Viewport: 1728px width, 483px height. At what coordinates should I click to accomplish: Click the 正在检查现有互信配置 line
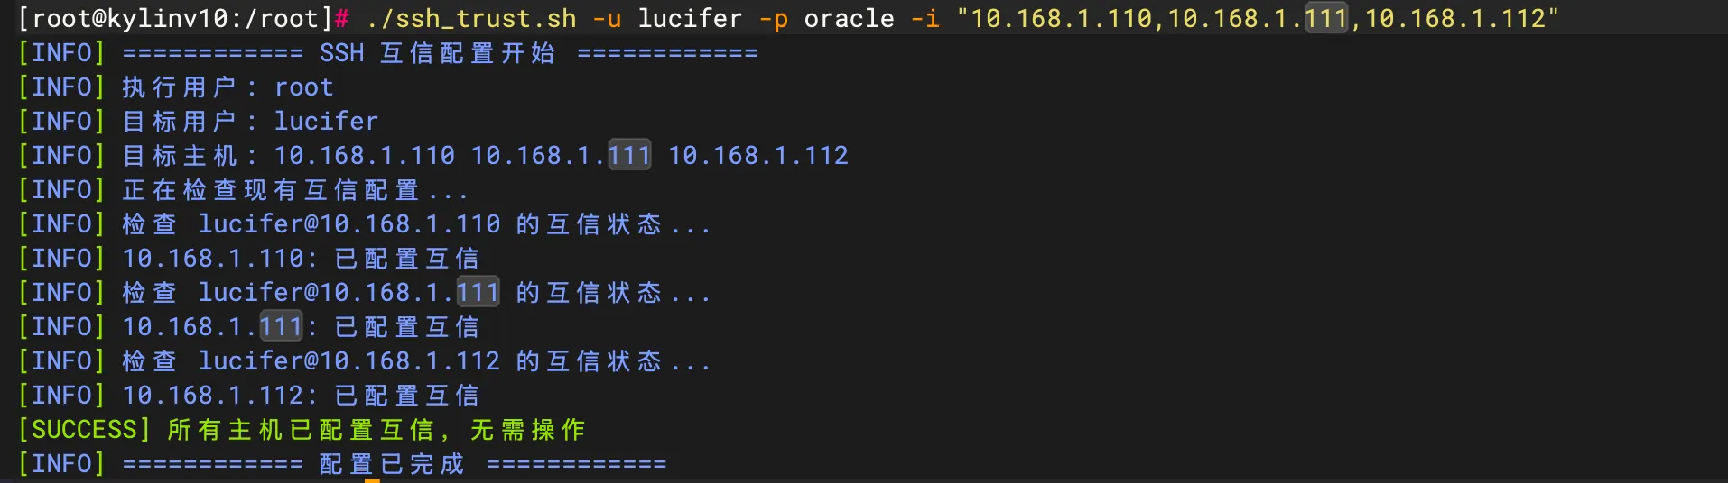point(295,189)
